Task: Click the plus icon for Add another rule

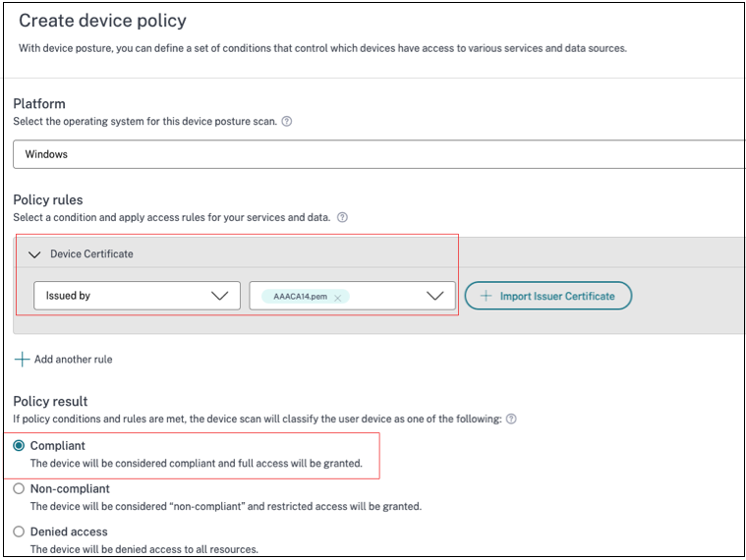Action: coord(22,360)
